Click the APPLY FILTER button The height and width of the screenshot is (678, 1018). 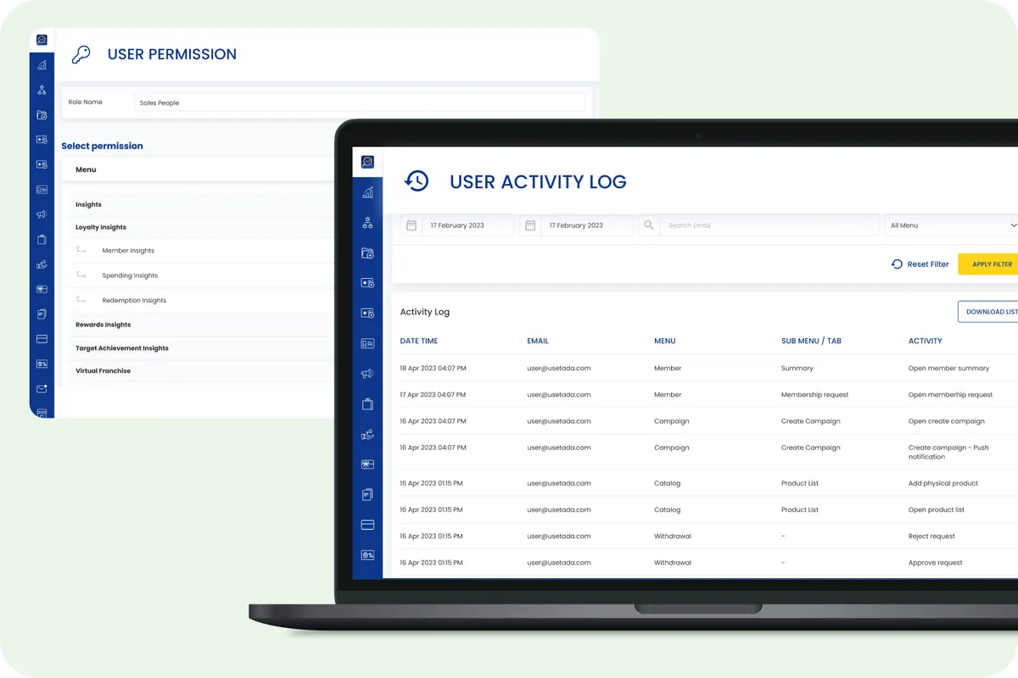pyautogui.click(x=989, y=264)
